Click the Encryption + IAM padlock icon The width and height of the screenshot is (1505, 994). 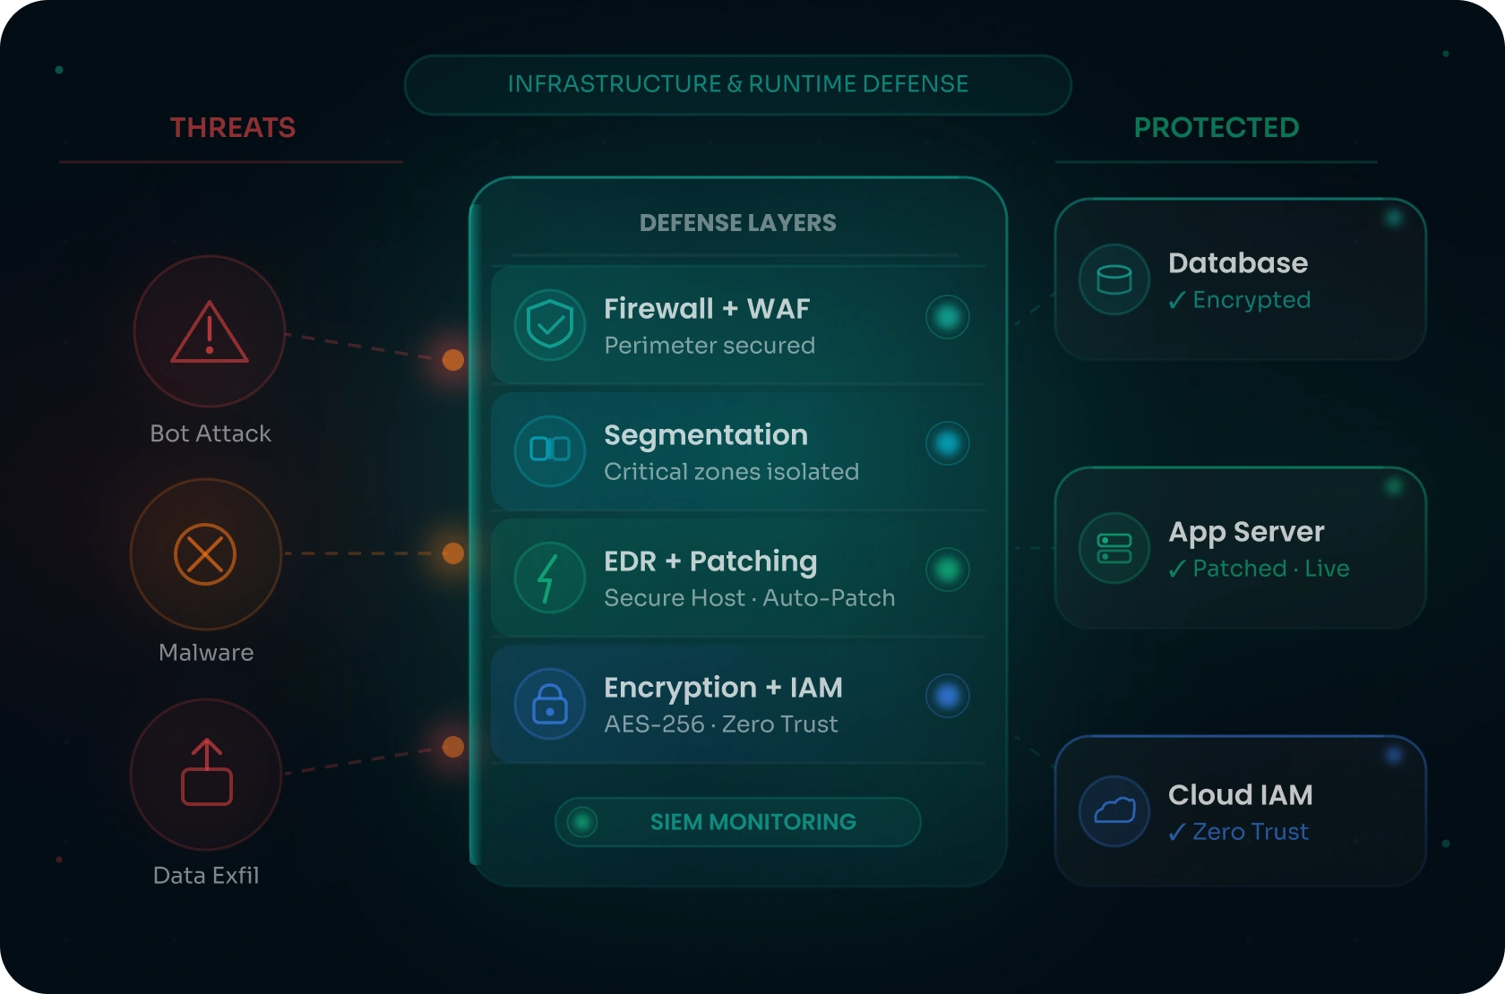click(550, 704)
